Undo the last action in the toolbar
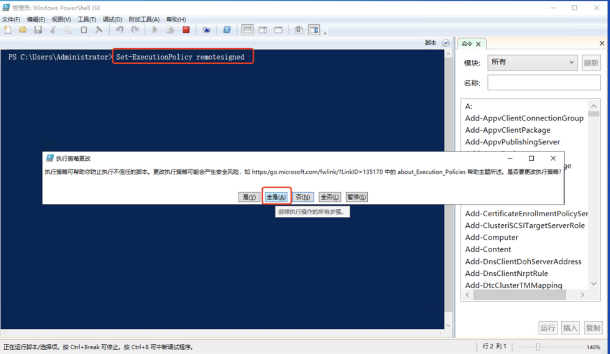610x354 pixels. coord(120,30)
